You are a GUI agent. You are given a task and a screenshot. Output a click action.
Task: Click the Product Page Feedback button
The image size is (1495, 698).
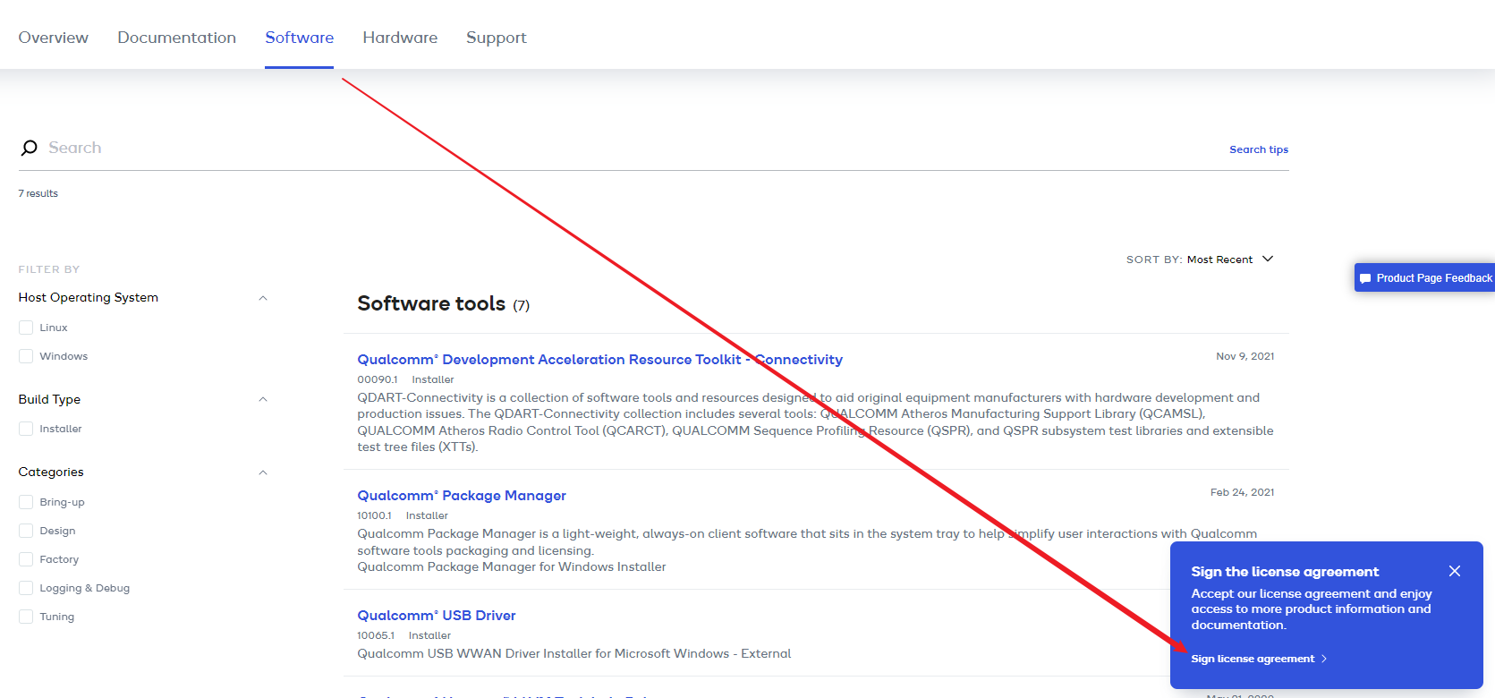(1424, 277)
